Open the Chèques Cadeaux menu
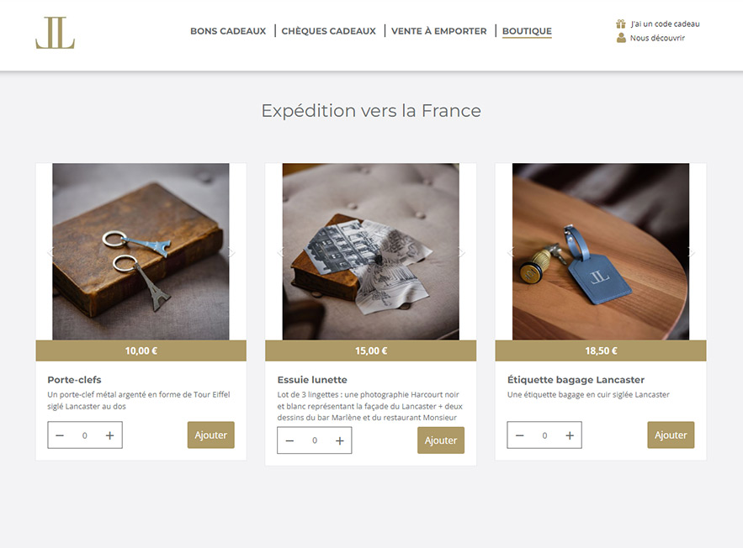 pos(328,31)
